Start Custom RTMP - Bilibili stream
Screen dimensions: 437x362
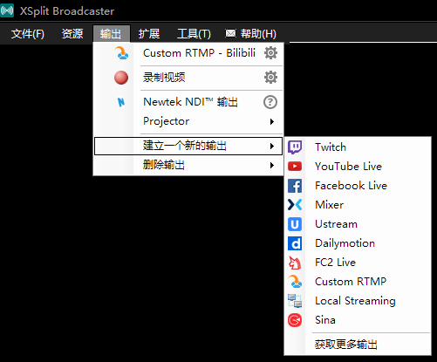pos(199,53)
